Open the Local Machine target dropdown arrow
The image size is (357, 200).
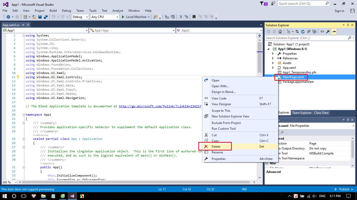[x=149, y=17]
